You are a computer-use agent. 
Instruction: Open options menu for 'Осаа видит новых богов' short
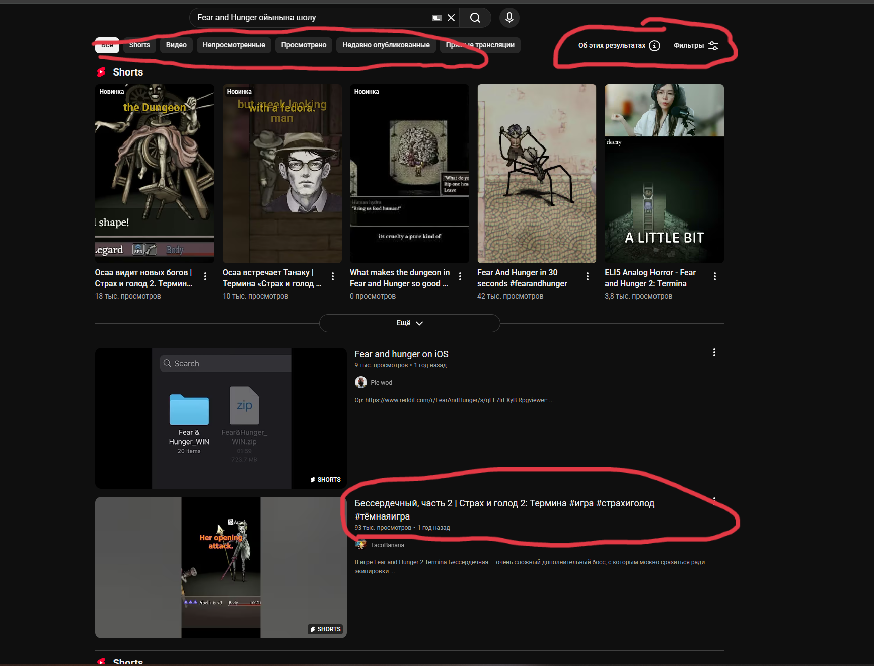pos(205,276)
